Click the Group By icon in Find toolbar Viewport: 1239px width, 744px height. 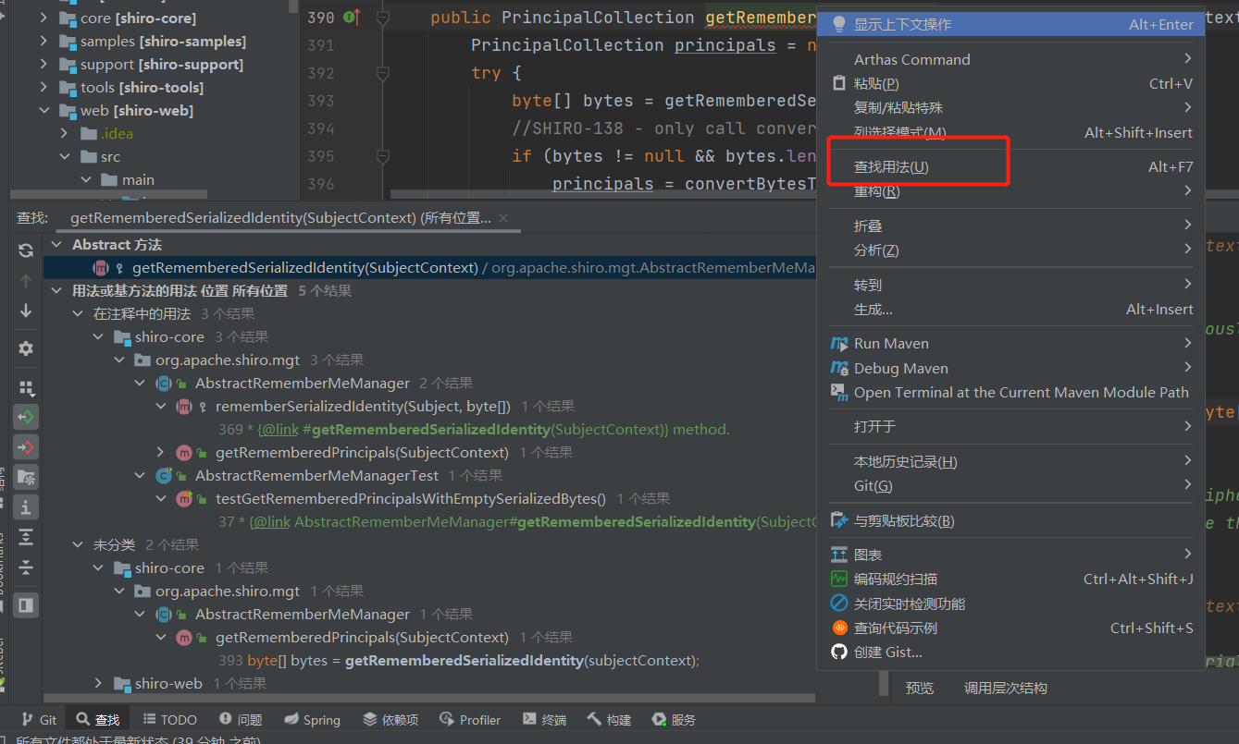pos(26,388)
